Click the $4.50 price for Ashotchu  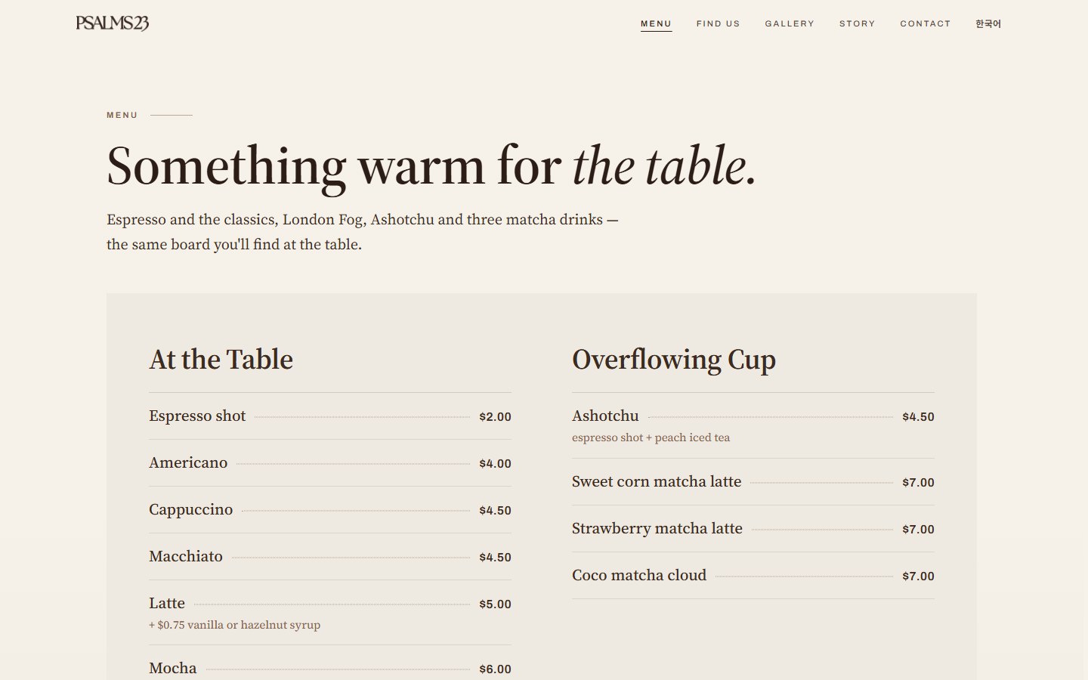click(919, 416)
